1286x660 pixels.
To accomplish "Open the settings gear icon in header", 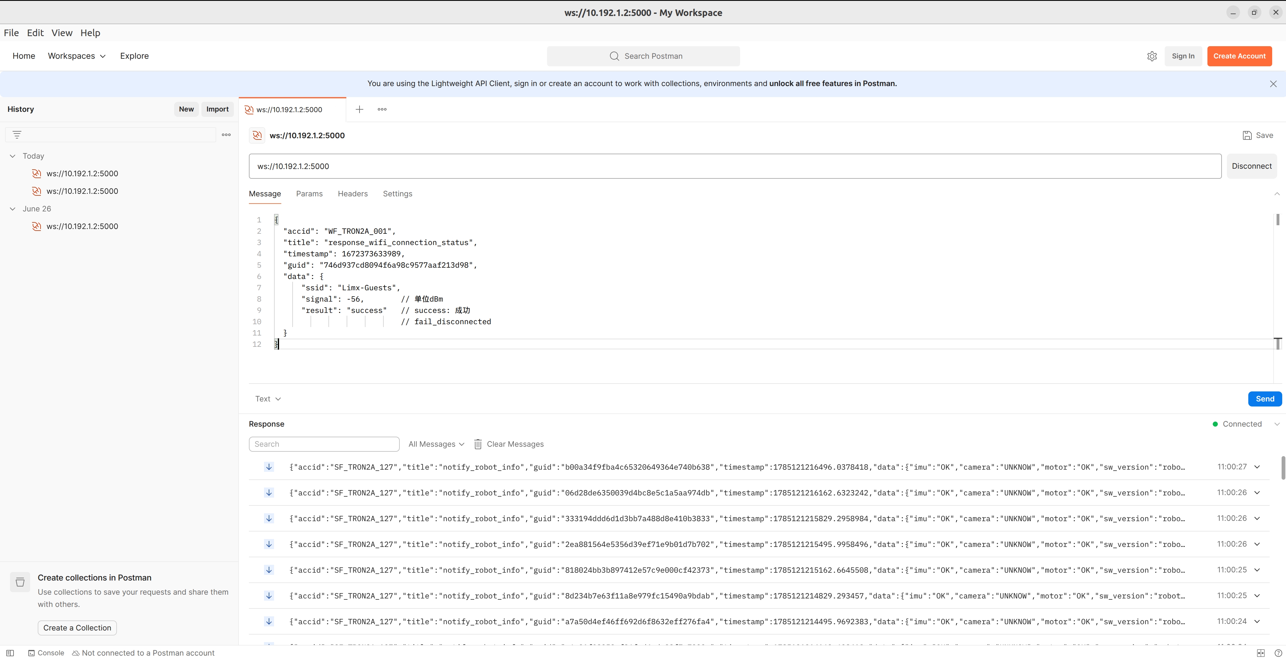I will 1152,56.
